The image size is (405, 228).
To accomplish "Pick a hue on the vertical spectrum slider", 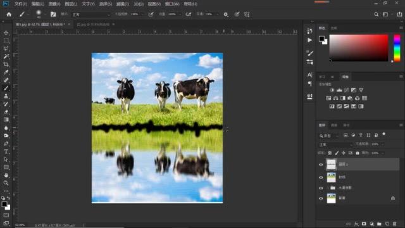I will 397,48.
